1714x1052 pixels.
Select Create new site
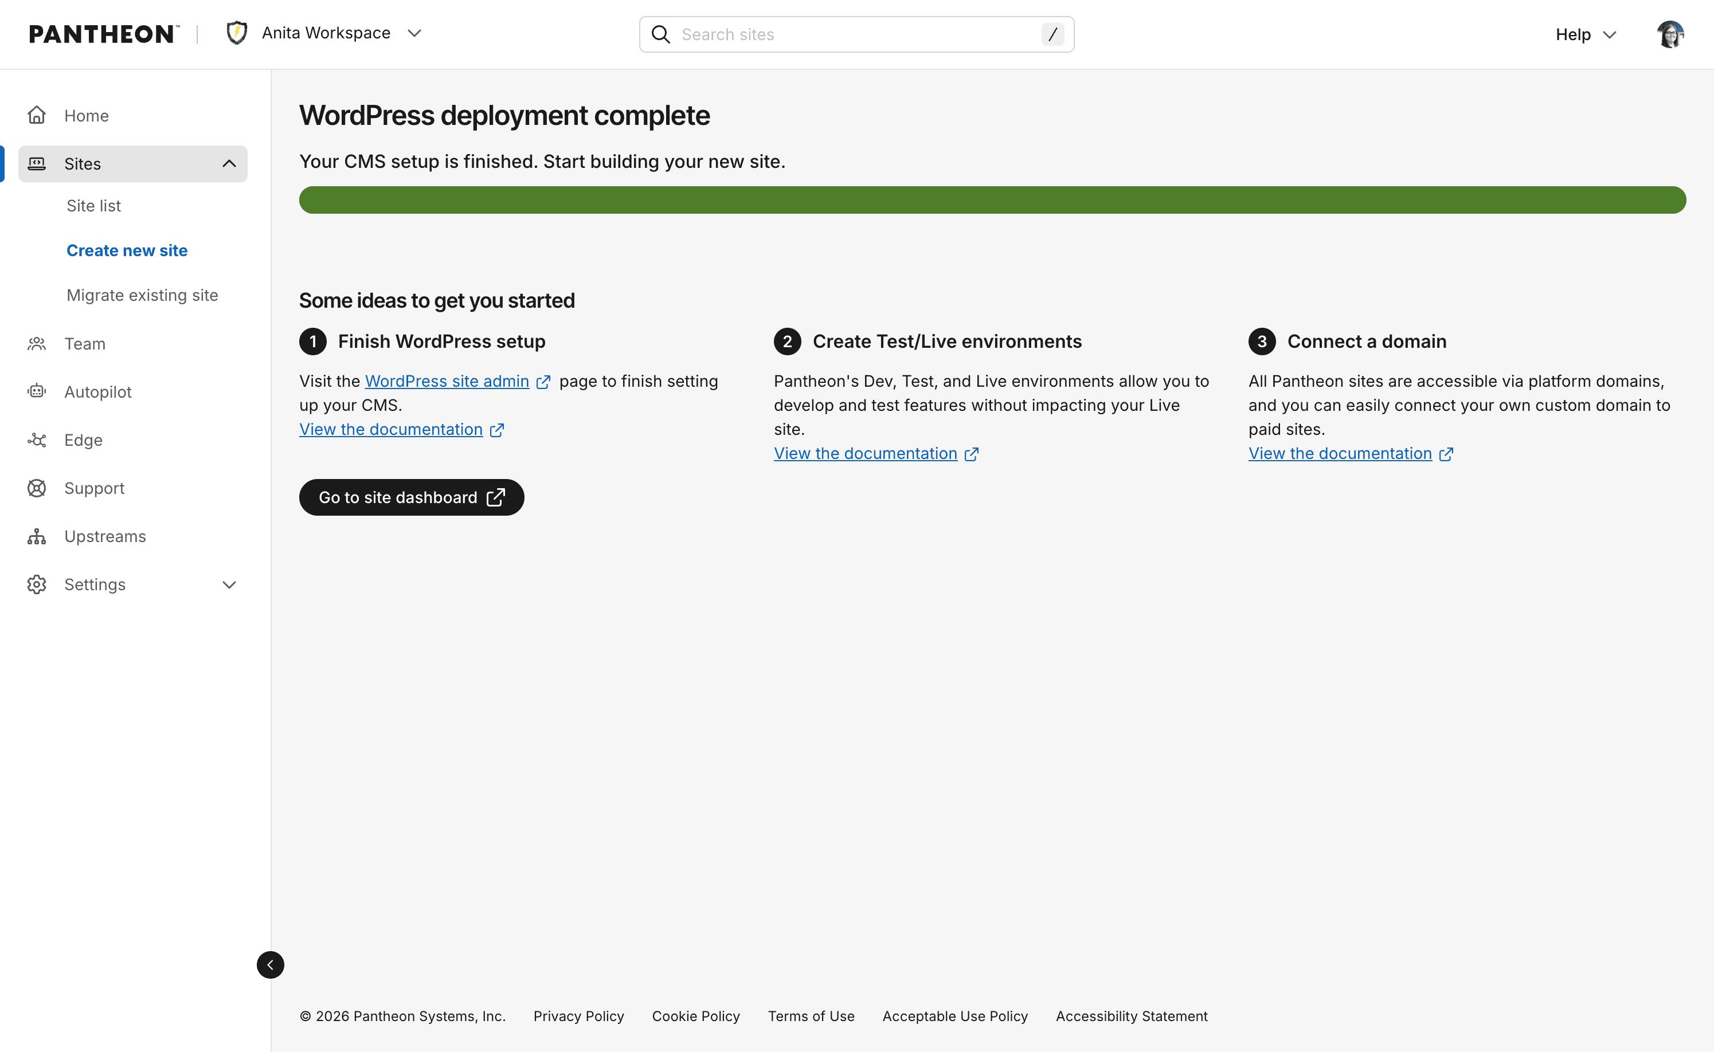[x=127, y=250]
